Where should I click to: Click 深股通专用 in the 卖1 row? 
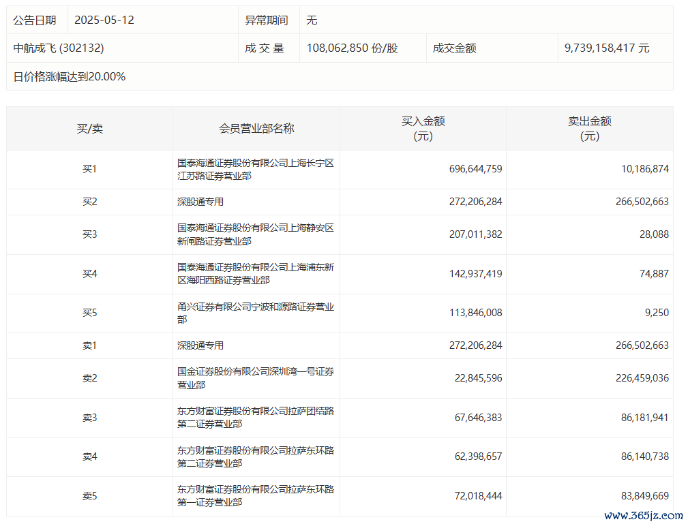[200, 346]
